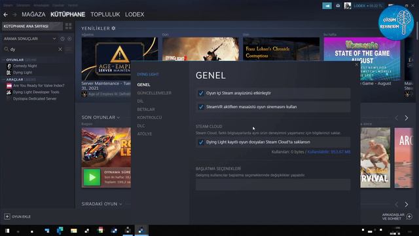
Task: Click the library search field
Action: pos(33,49)
